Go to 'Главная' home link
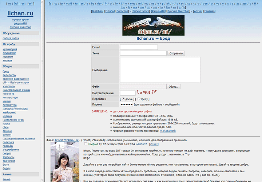The image size is (262, 182). tap(209, 11)
